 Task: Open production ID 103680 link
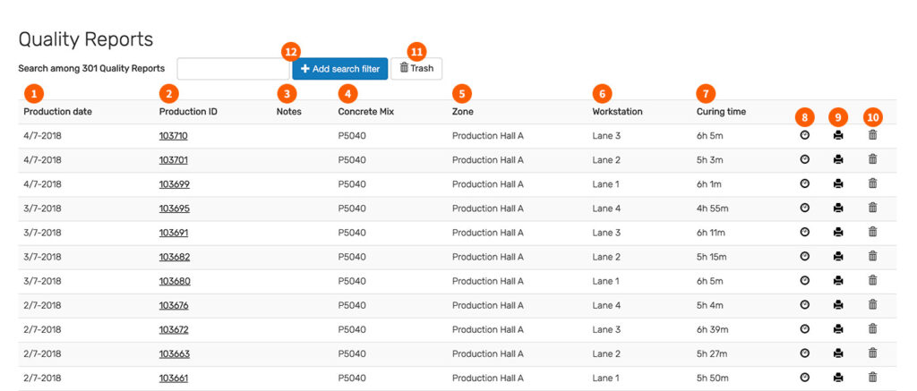(x=175, y=281)
